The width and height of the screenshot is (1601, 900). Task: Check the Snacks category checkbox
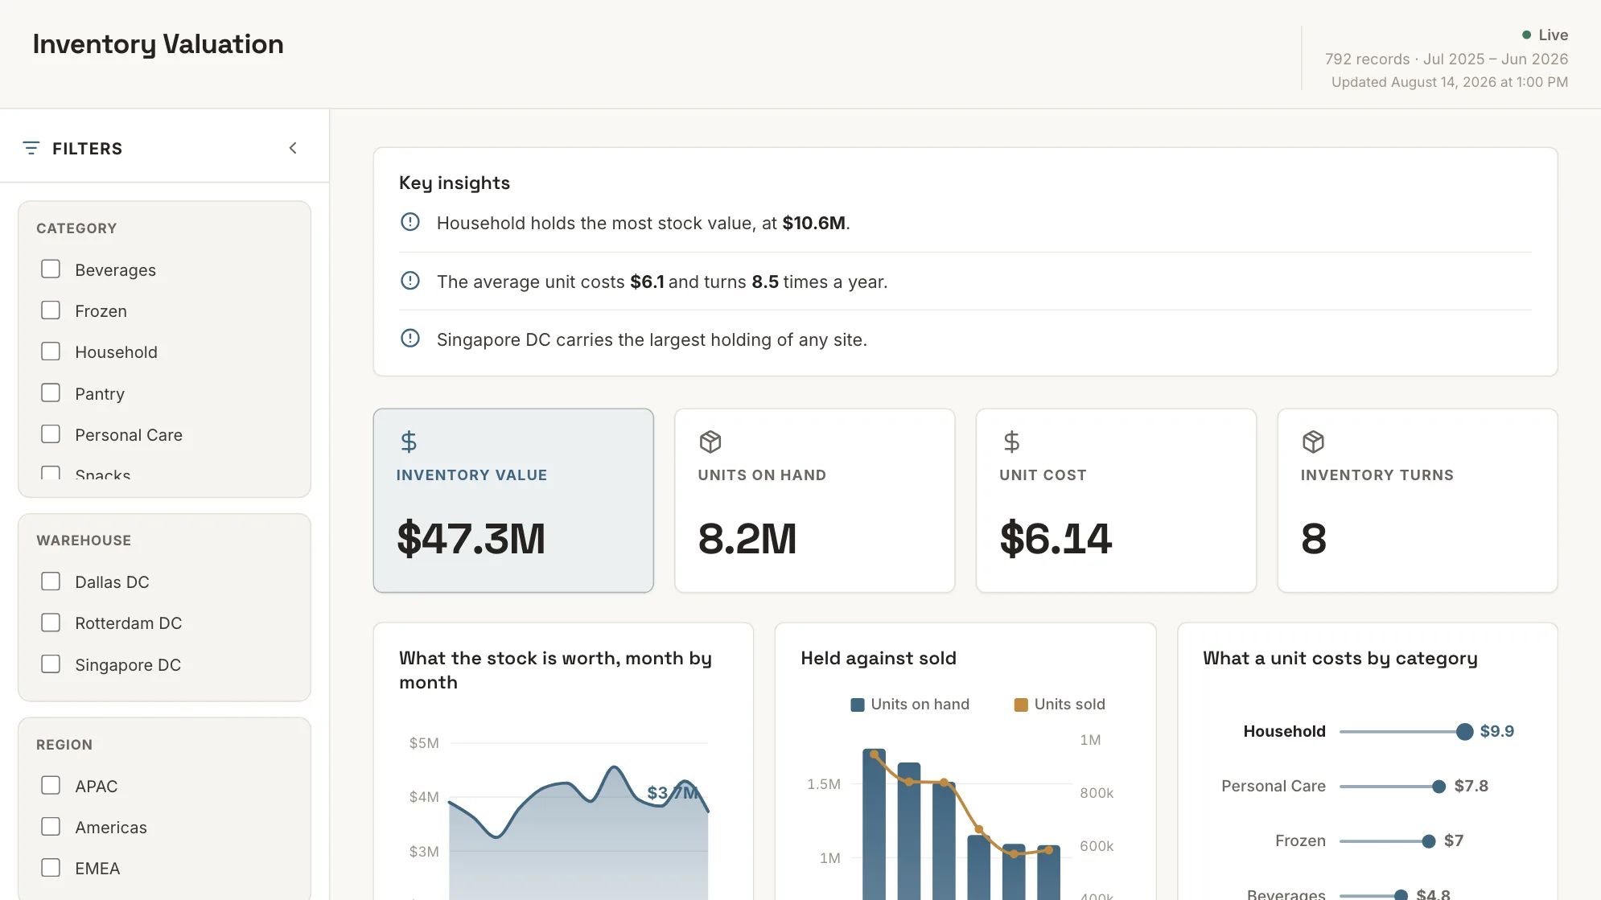pos(51,473)
